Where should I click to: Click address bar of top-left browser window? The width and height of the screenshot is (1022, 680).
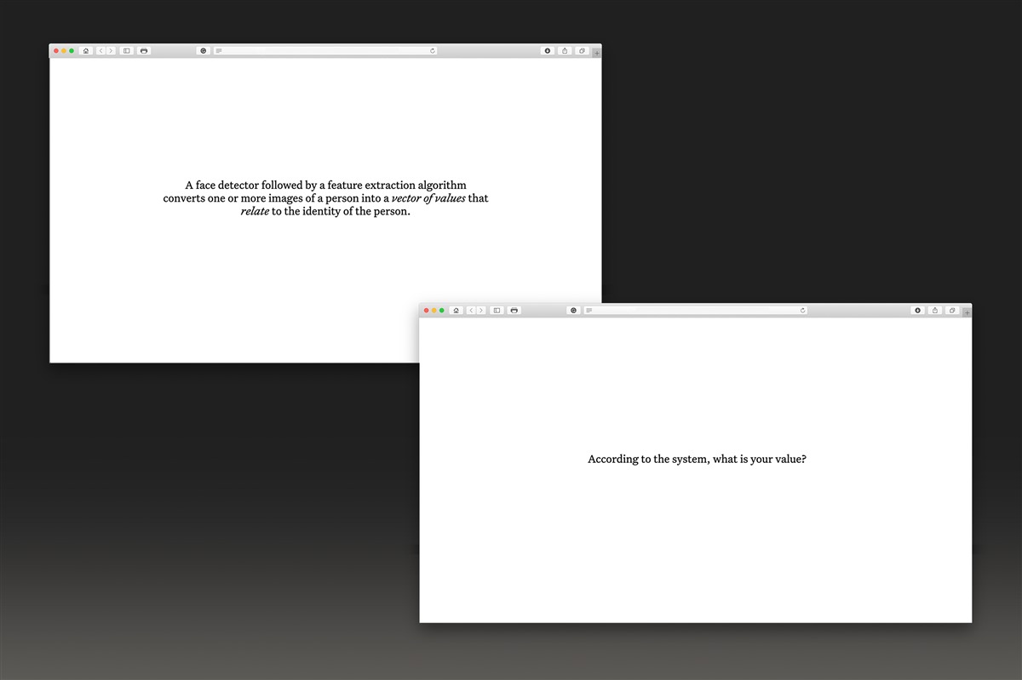click(x=325, y=51)
